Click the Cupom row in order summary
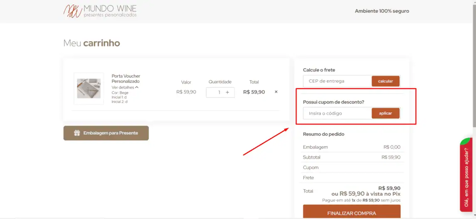Image resolution: width=476 pixels, height=219 pixels. (351, 167)
